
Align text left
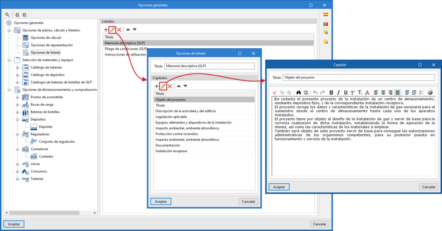click(x=376, y=92)
